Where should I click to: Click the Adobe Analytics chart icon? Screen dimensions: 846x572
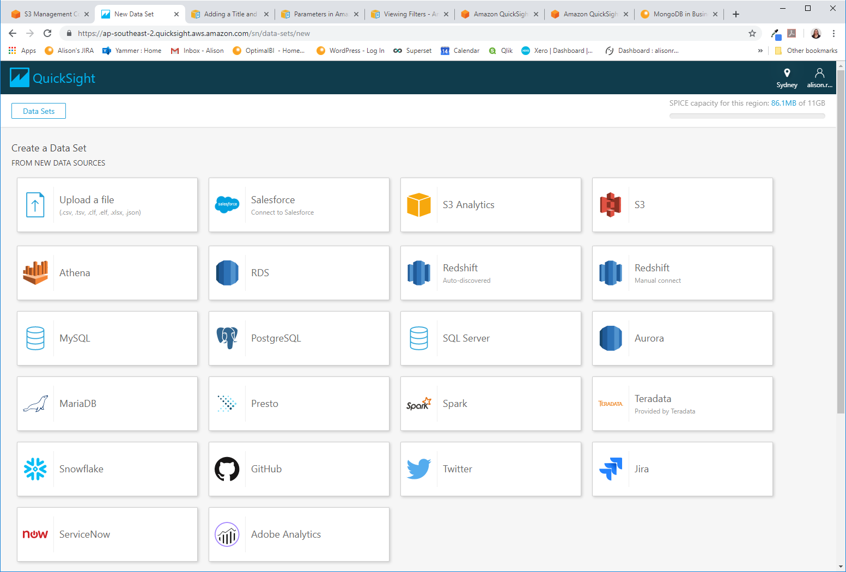coord(227,534)
